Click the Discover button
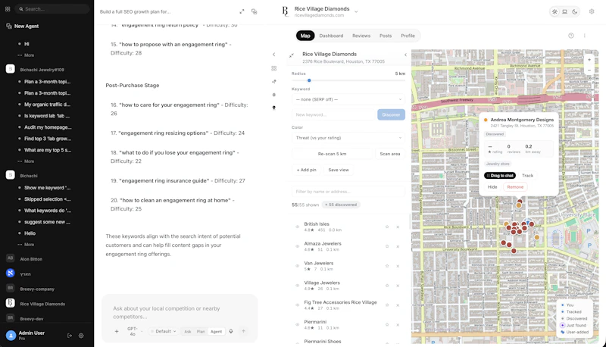 point(391,114)
